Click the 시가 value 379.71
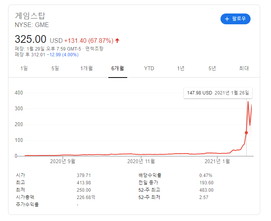Viewport: 271px width, 221px height. coord(84,175)
